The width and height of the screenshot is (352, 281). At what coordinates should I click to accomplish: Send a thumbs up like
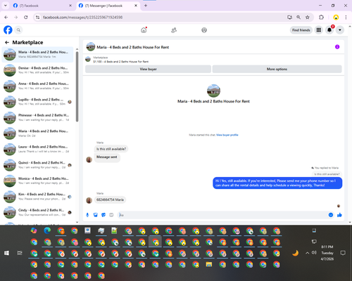click(339, 215)
